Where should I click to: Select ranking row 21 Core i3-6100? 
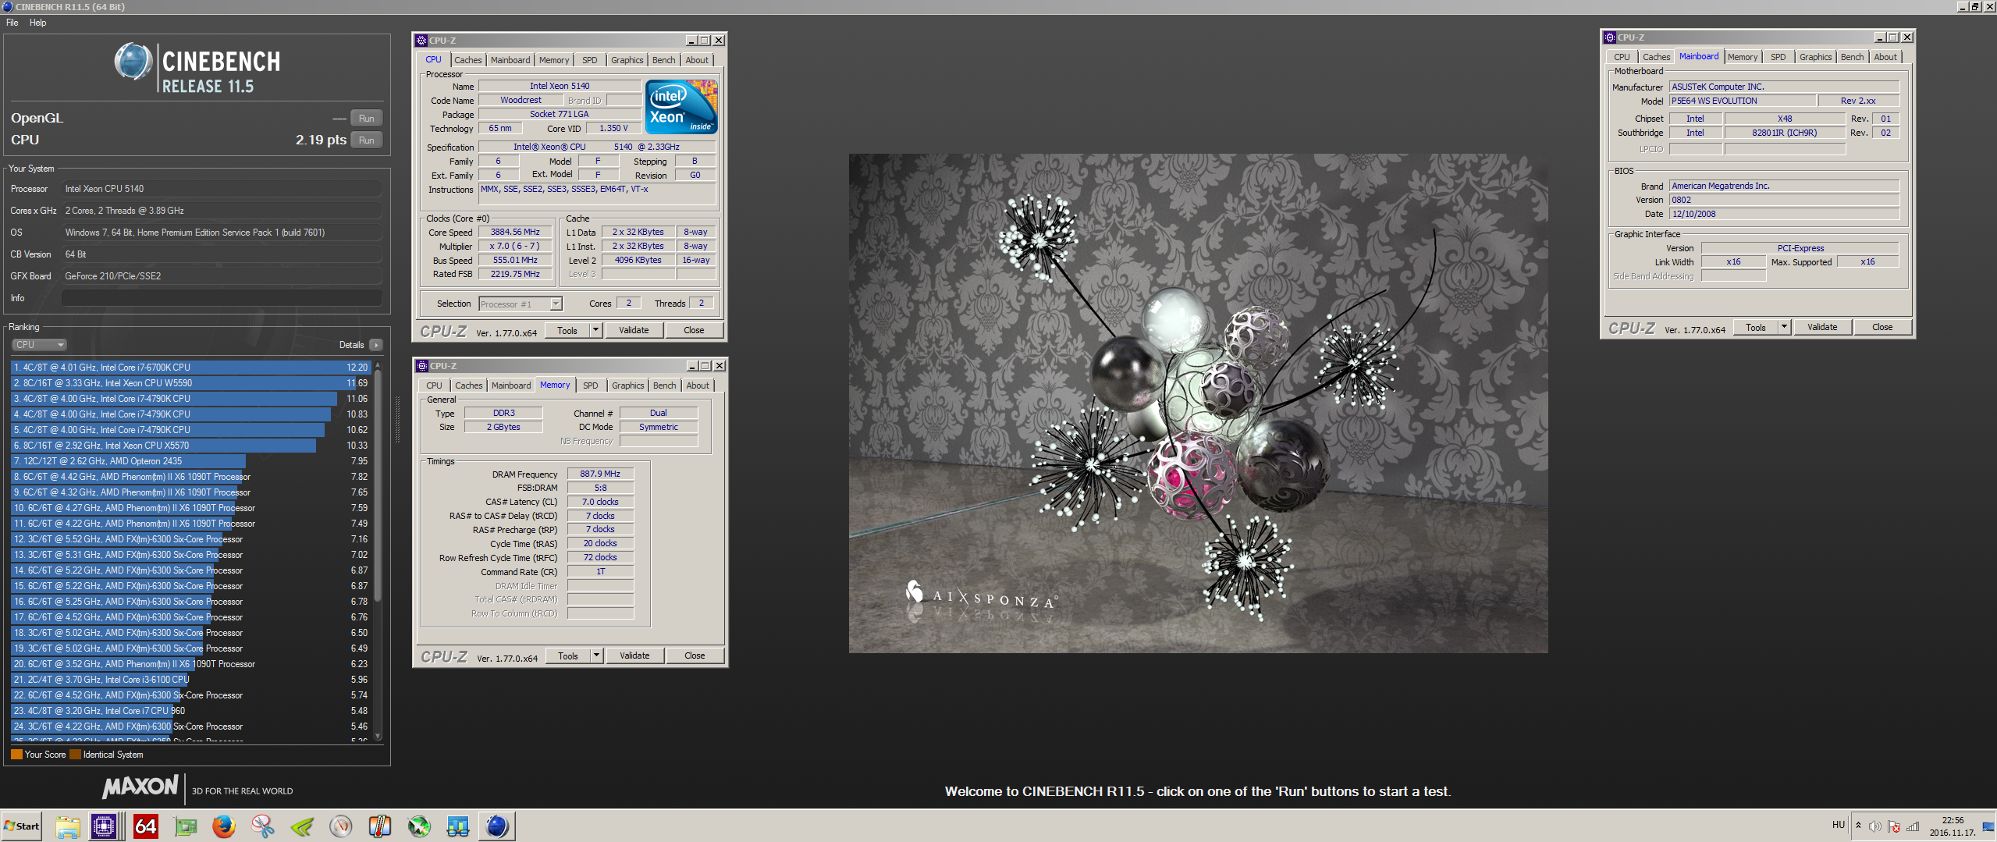tap(190, 680)
